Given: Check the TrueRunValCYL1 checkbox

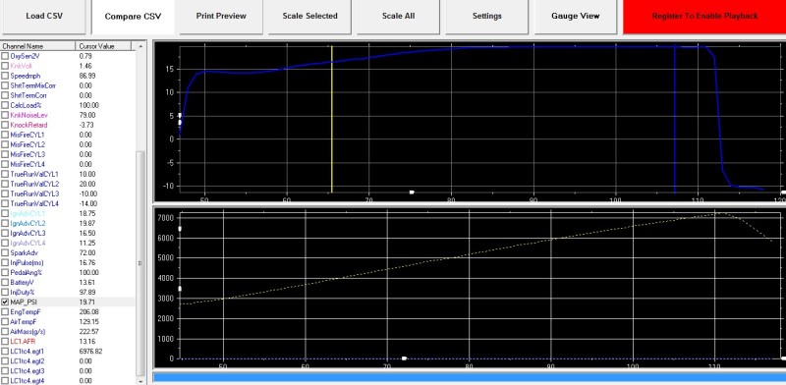Looking at the screenshot, I should 5,174.
